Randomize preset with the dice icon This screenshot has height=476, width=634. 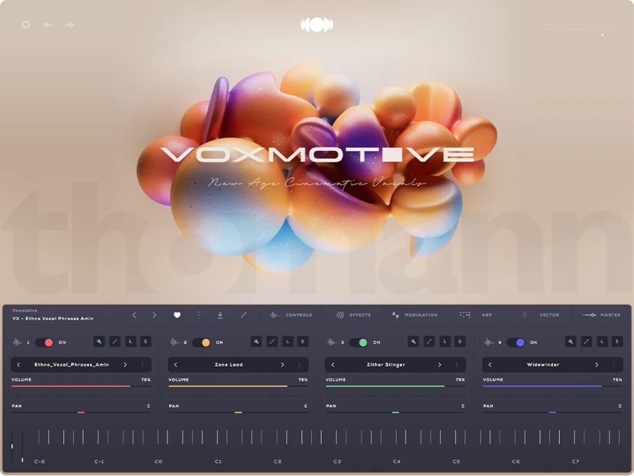[x=243, y=315]
